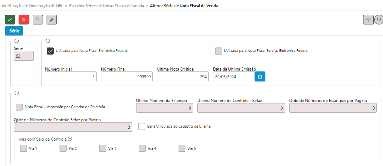This screenshot has width=383, height=166.
Task: Tick the Via 3 checkbox
Action: click(103, 148)
